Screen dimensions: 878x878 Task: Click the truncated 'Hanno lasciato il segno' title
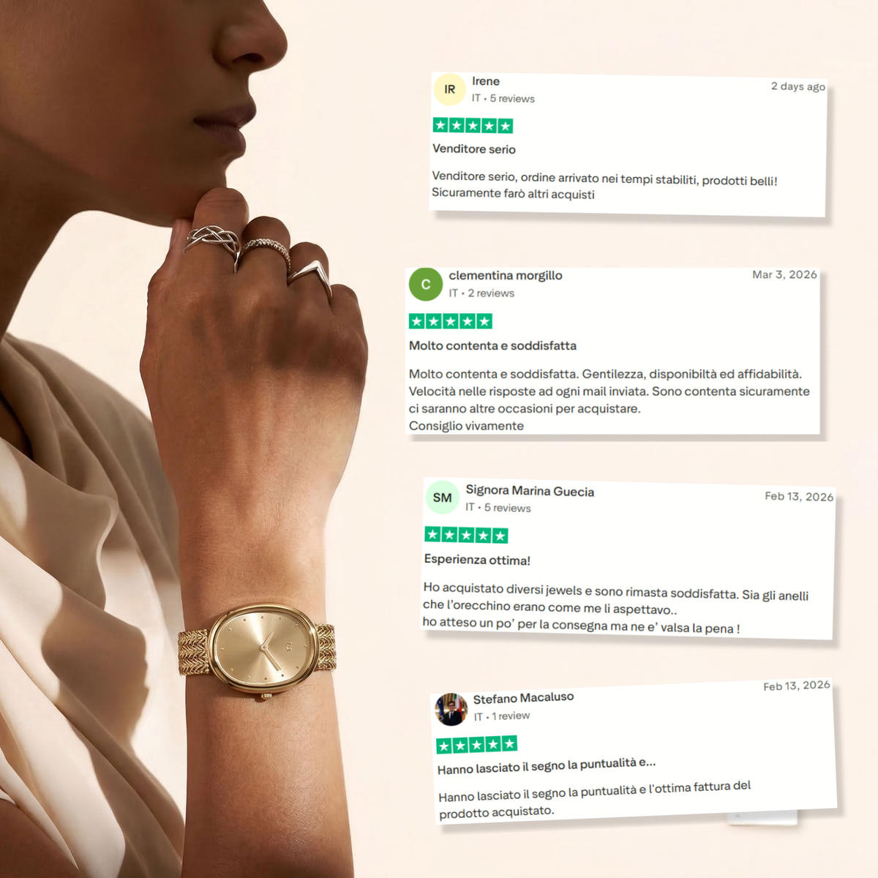tap(547, 765)
